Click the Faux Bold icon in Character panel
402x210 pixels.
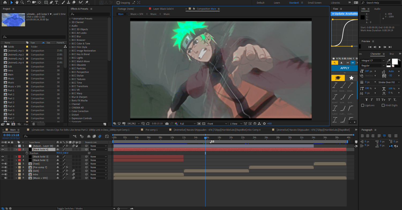tap(367, 100)
